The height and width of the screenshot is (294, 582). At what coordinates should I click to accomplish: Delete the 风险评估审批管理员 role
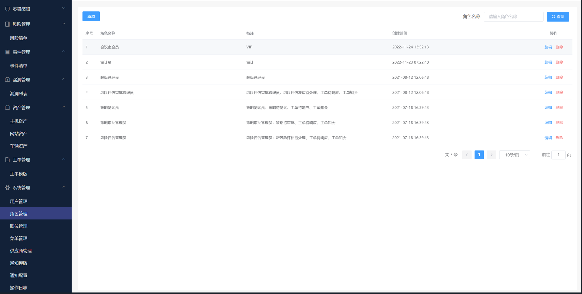pos(559,92)
